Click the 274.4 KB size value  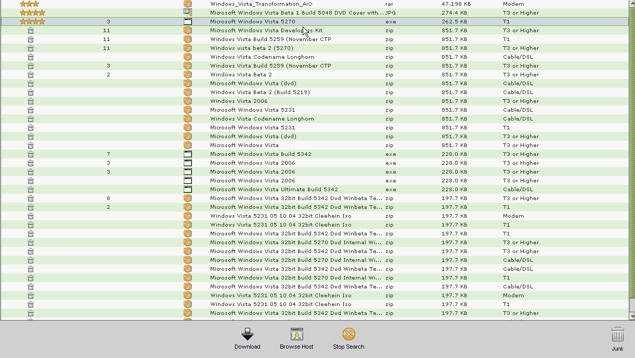454,12
